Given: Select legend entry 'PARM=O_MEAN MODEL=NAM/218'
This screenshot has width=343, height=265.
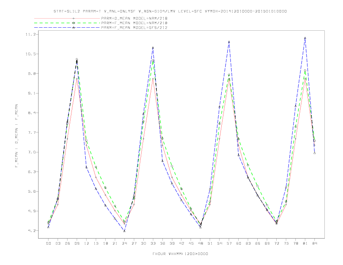Looking at the screenshot, I should tap(134, 18).
